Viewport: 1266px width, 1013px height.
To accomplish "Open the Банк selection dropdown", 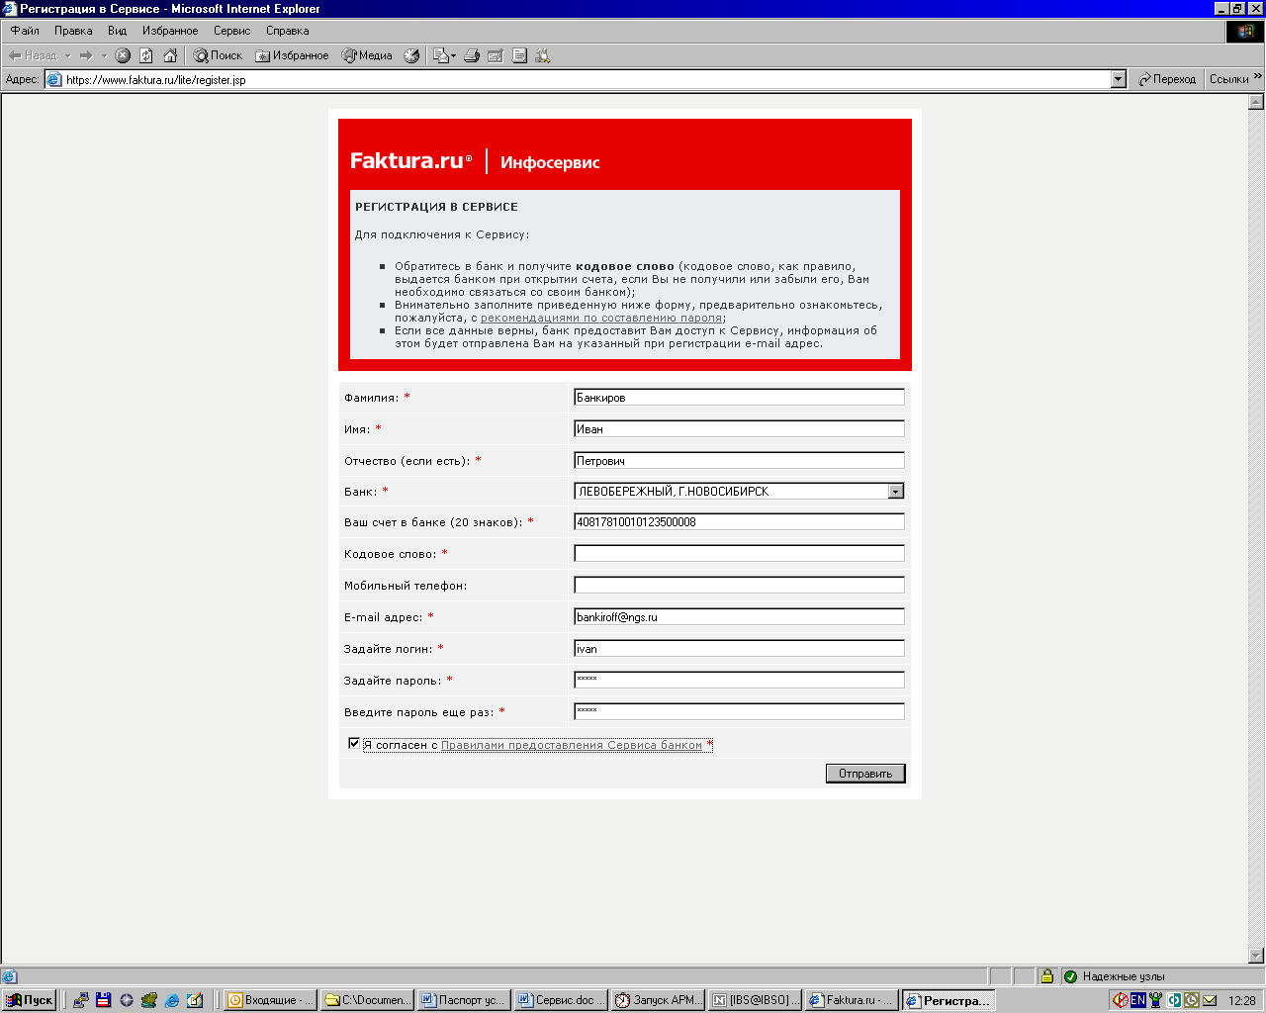I will 895,491.
